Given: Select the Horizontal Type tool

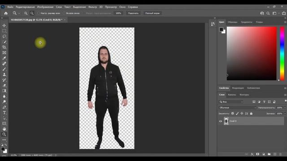Looking at the screenshot, I should tap(4, 113).
